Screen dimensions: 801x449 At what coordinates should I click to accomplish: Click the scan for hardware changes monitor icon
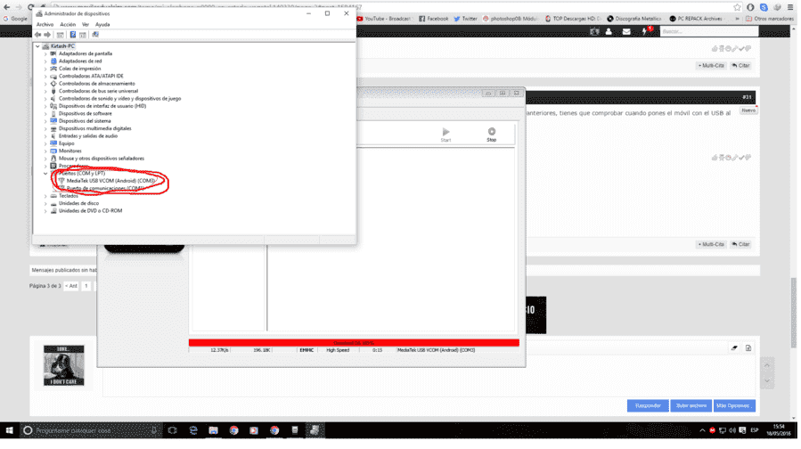(x=95, y=35)
